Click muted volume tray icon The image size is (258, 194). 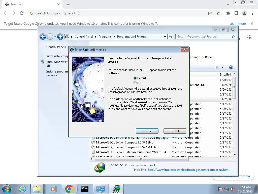tap(233, 189)
